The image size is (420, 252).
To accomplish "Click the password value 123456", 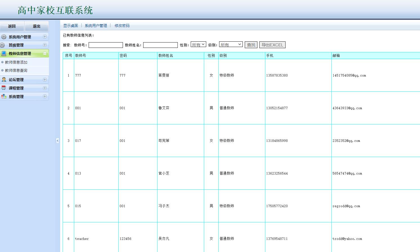I will click(125, 239).
